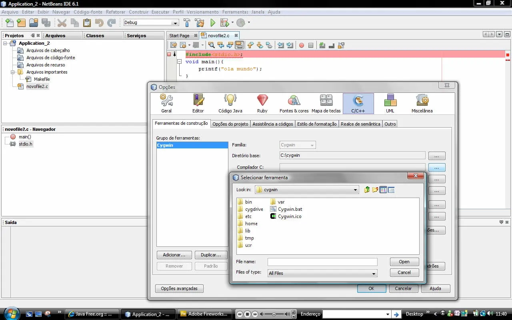Collapse the Application_2 project node
512x320 pixels.
point(5,43)
